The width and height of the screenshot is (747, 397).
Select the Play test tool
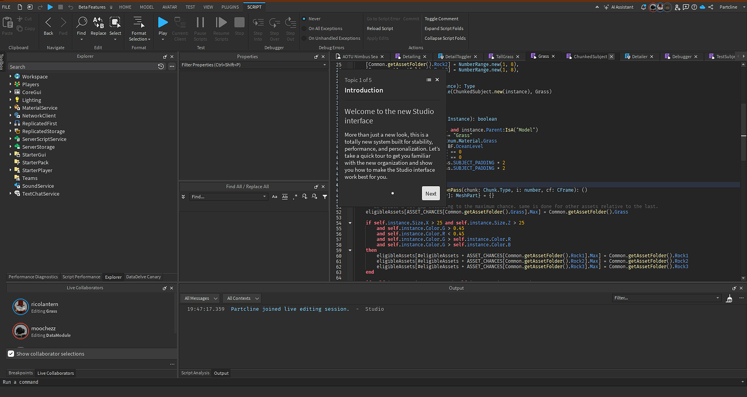(162, 24)
